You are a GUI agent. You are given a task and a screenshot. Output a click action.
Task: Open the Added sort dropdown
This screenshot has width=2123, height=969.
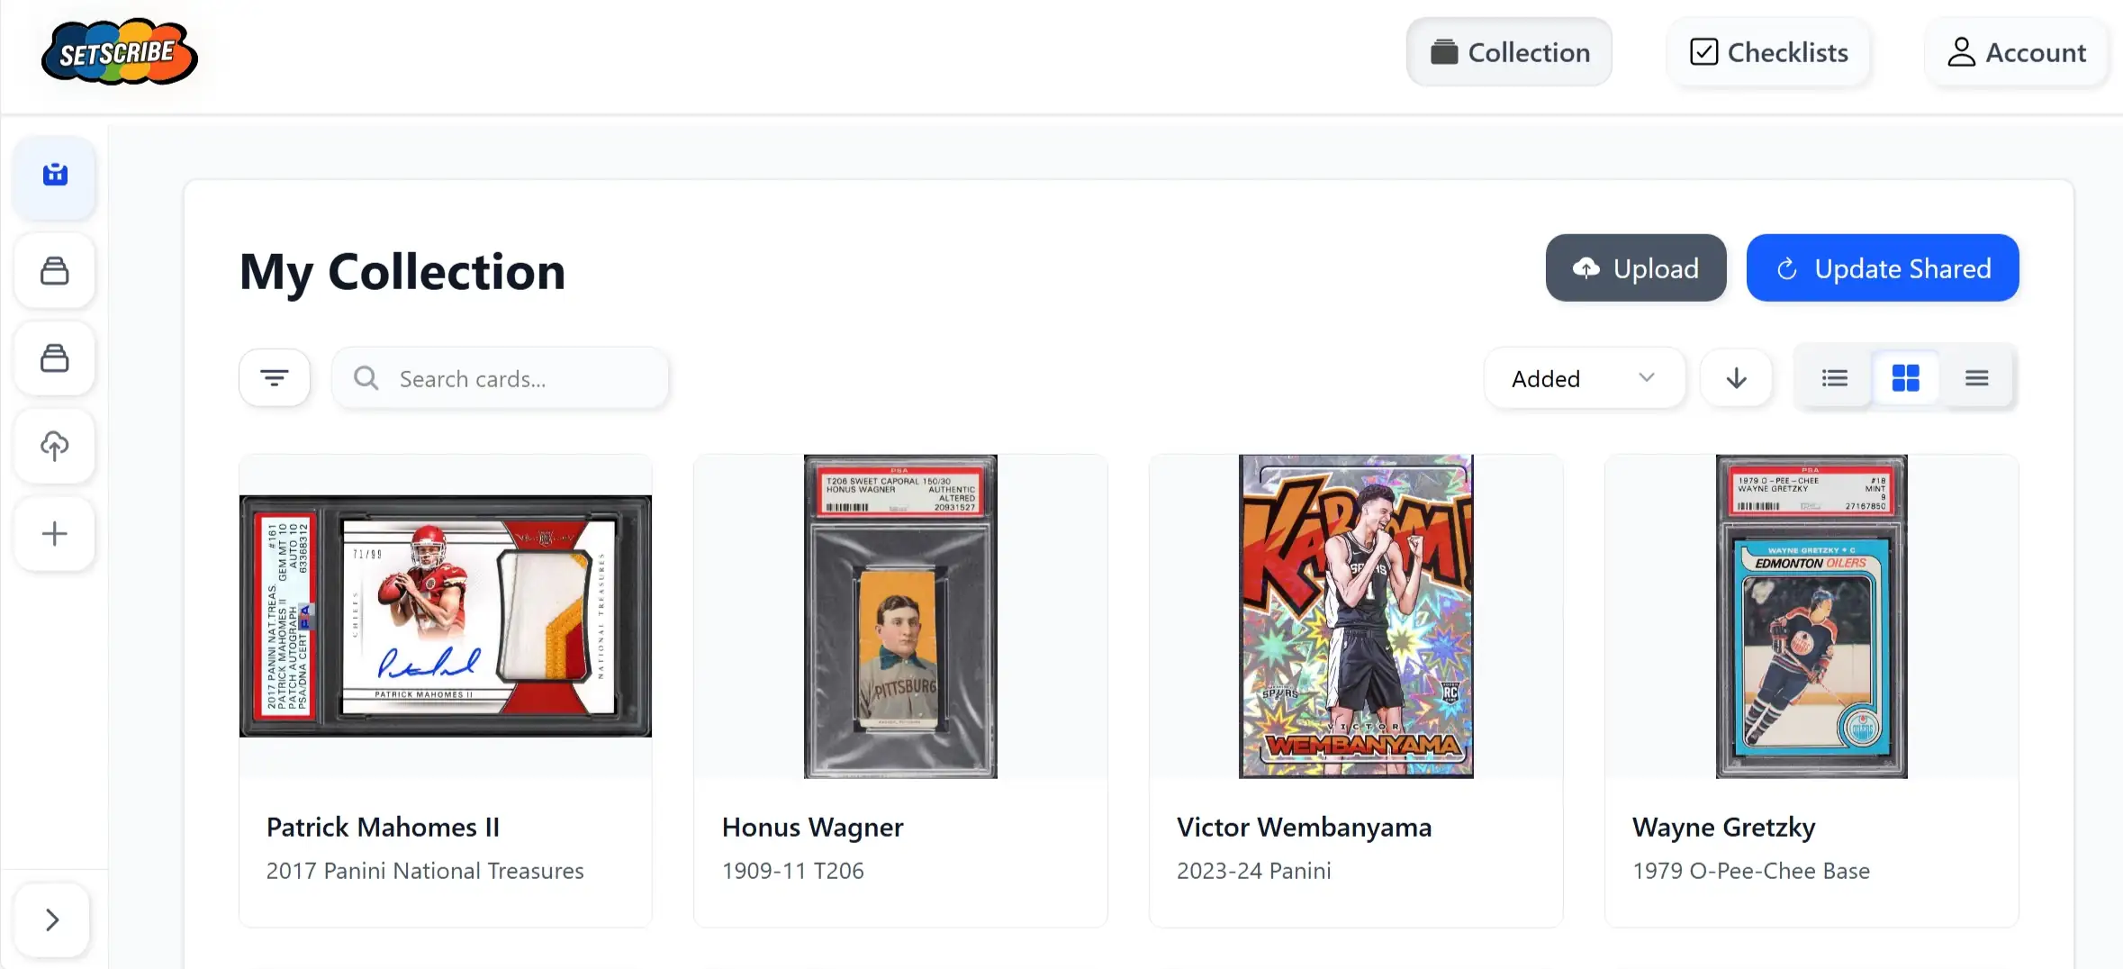pyautogui.click(x=1583, y=378)
